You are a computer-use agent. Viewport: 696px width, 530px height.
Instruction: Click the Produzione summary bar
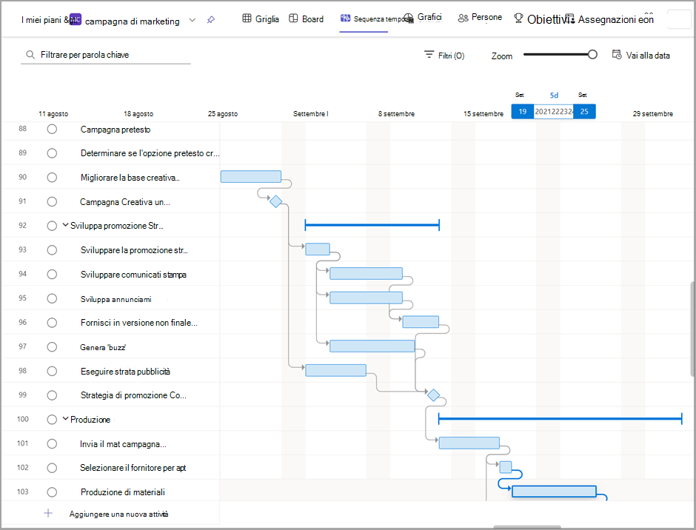560,418
